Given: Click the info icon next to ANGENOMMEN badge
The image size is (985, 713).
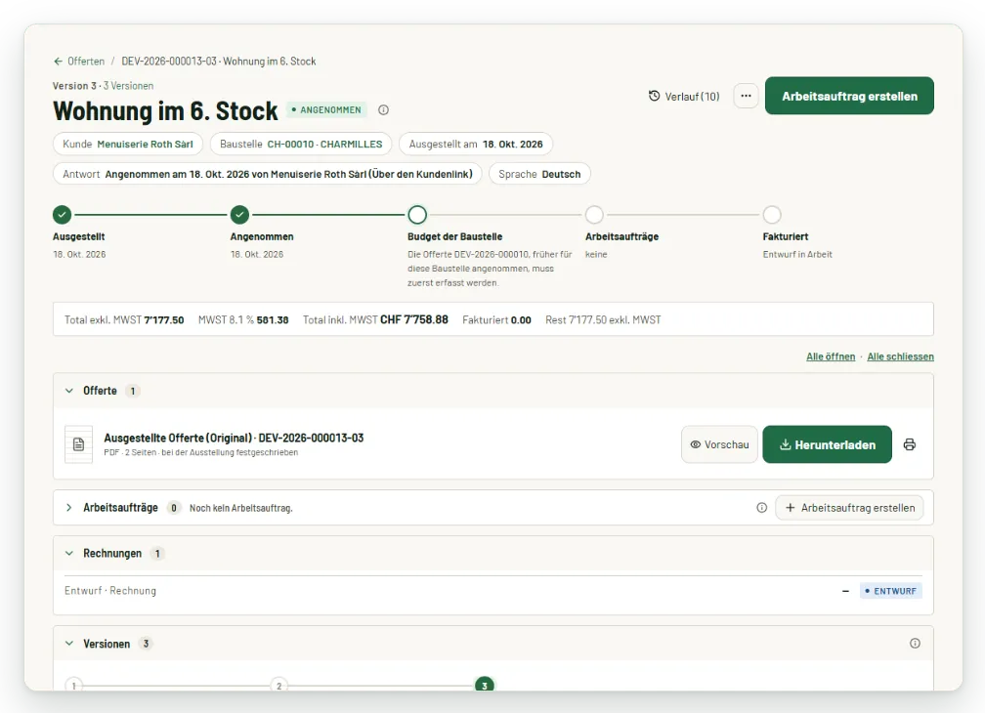Looking at the screenshot, I should pyautogui.click(x=383, y=109).
